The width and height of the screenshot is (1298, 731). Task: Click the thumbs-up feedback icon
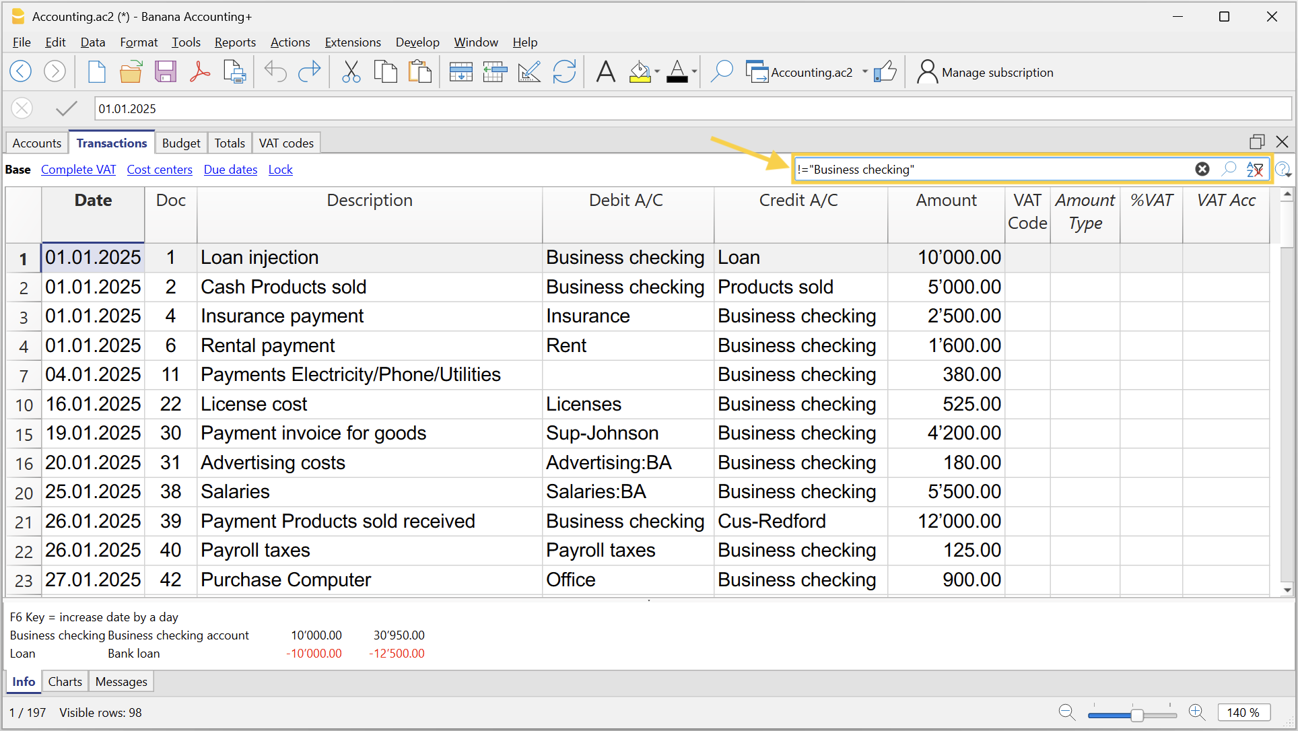point(885,71)
